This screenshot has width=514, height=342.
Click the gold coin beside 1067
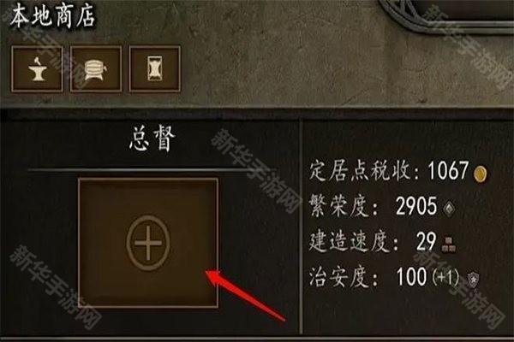(481, 173)
